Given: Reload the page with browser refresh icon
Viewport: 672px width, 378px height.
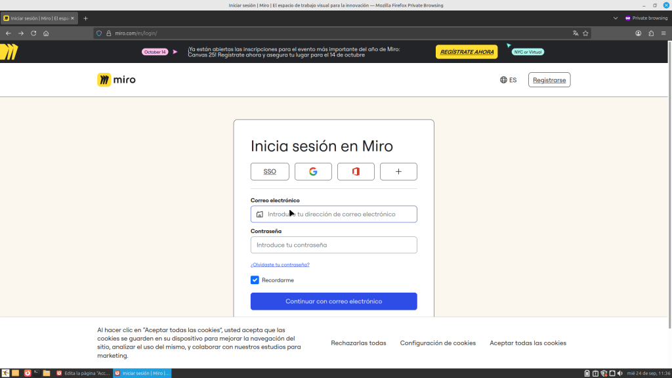Looking at the screenshot, I should pyautogui.click(x=33, y=33).
